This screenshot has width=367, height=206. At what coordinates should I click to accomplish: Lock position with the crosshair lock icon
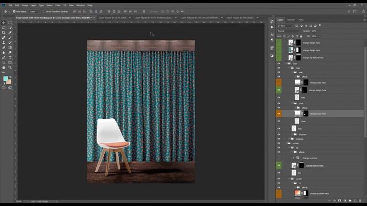click(x=292, y=36)
